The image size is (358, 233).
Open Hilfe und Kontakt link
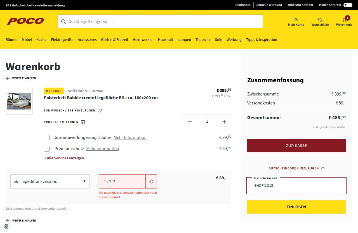coord(300,5)
